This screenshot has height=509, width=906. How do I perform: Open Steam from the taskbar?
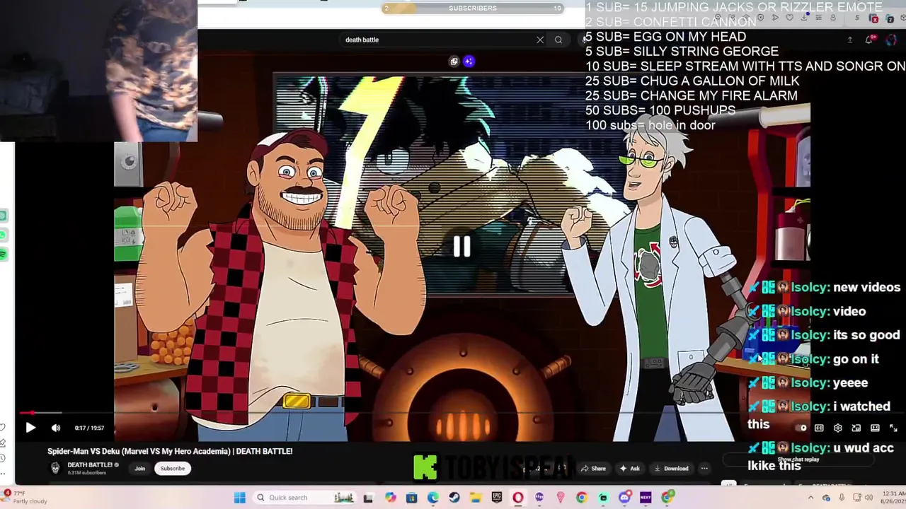pos(454,498)
